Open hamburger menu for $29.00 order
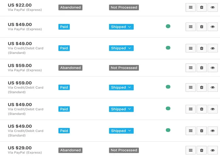 pos(190,150)
